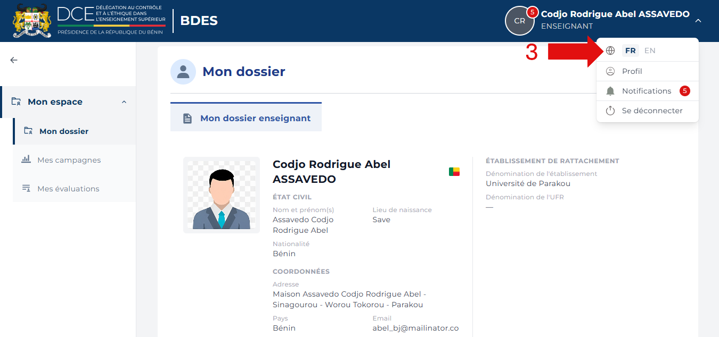Viewport: 719px width, 337px height.
Task: Click the address Maison Assavedo text
Action: coord(349,299)
